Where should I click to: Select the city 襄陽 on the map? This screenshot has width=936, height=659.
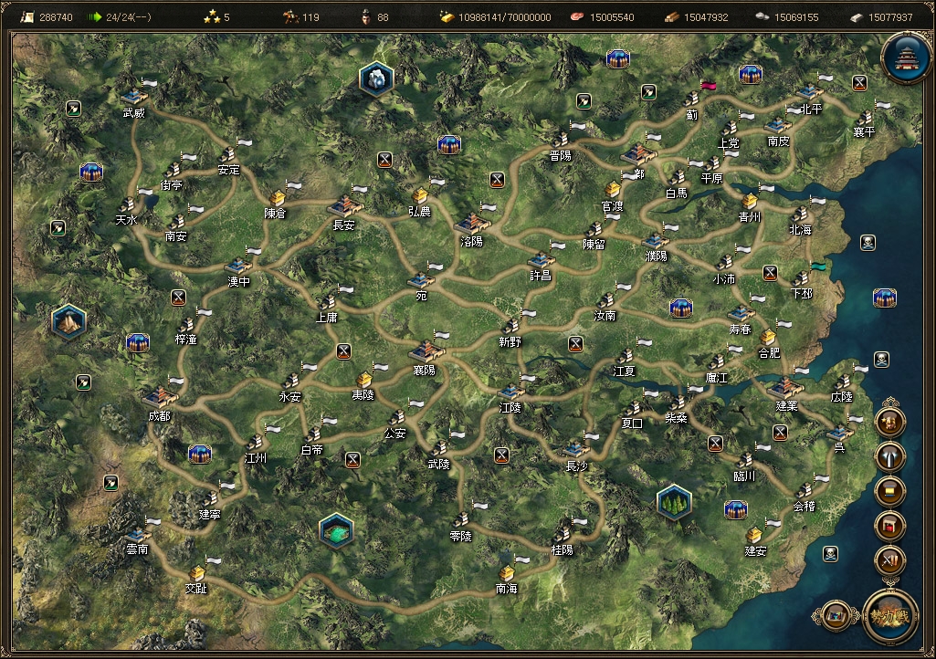pos(426,357)
